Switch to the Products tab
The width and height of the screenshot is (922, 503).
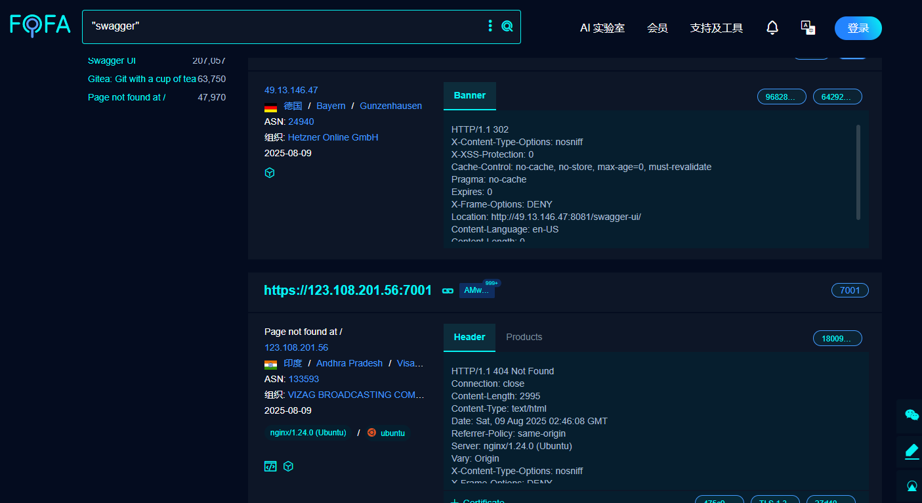click(x=524, y=337)
